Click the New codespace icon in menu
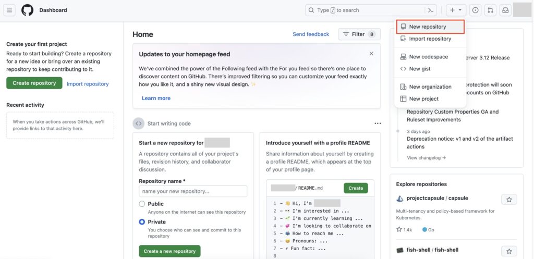The image size is (534, 259). (403, 57)
